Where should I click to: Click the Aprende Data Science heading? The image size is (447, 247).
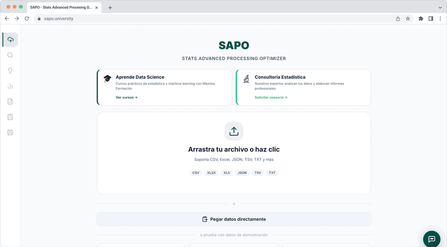click(140, 77)
